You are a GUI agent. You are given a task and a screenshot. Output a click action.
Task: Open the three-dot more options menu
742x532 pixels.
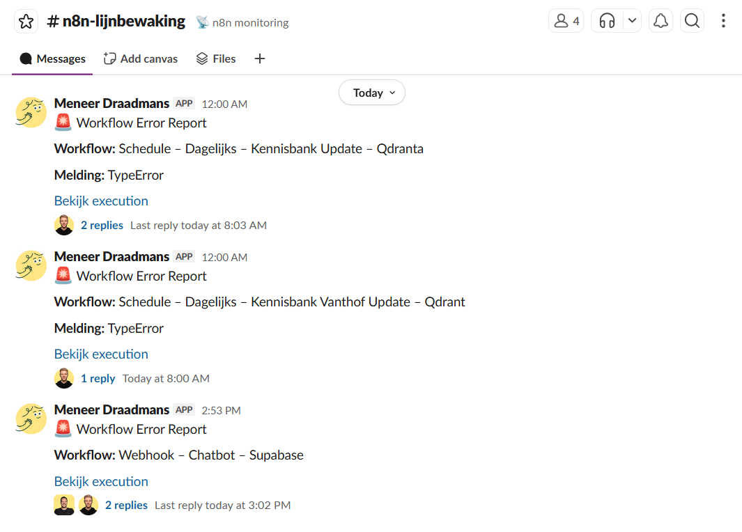(723, 20)
